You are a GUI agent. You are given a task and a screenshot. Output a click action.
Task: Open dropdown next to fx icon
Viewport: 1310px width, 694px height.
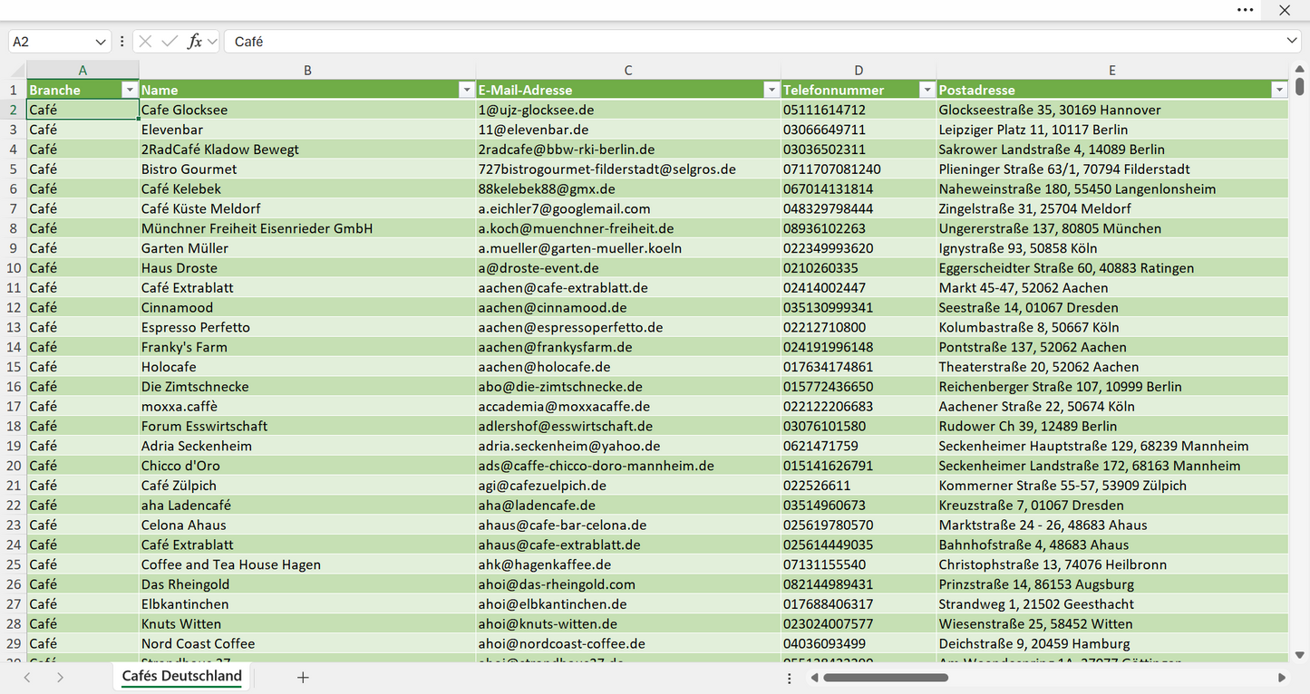click(x=212, y=42)
